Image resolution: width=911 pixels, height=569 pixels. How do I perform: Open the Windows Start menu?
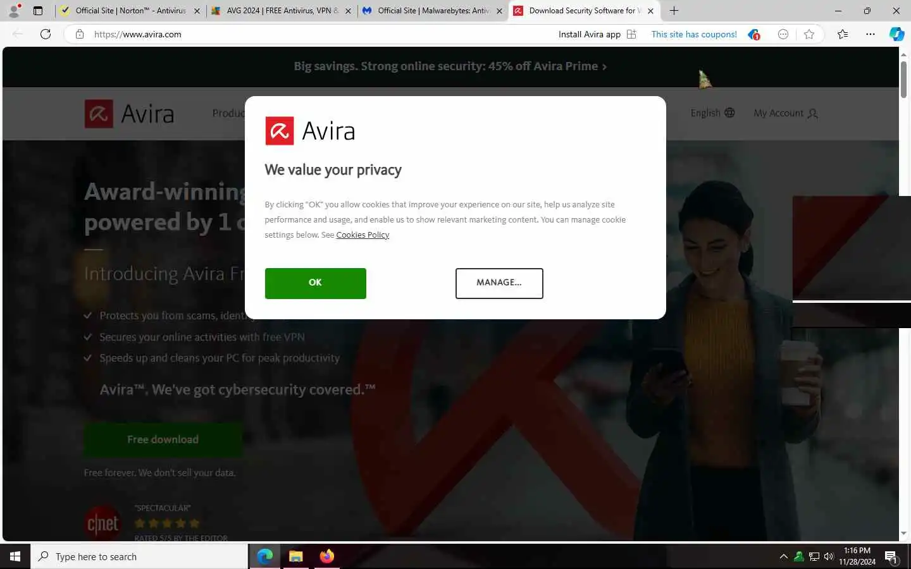click(x=15, y=556)
